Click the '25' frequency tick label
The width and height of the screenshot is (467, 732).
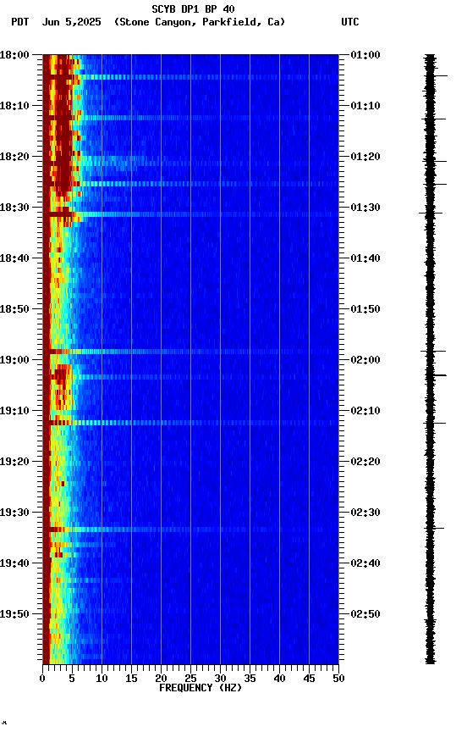(190, 679)
